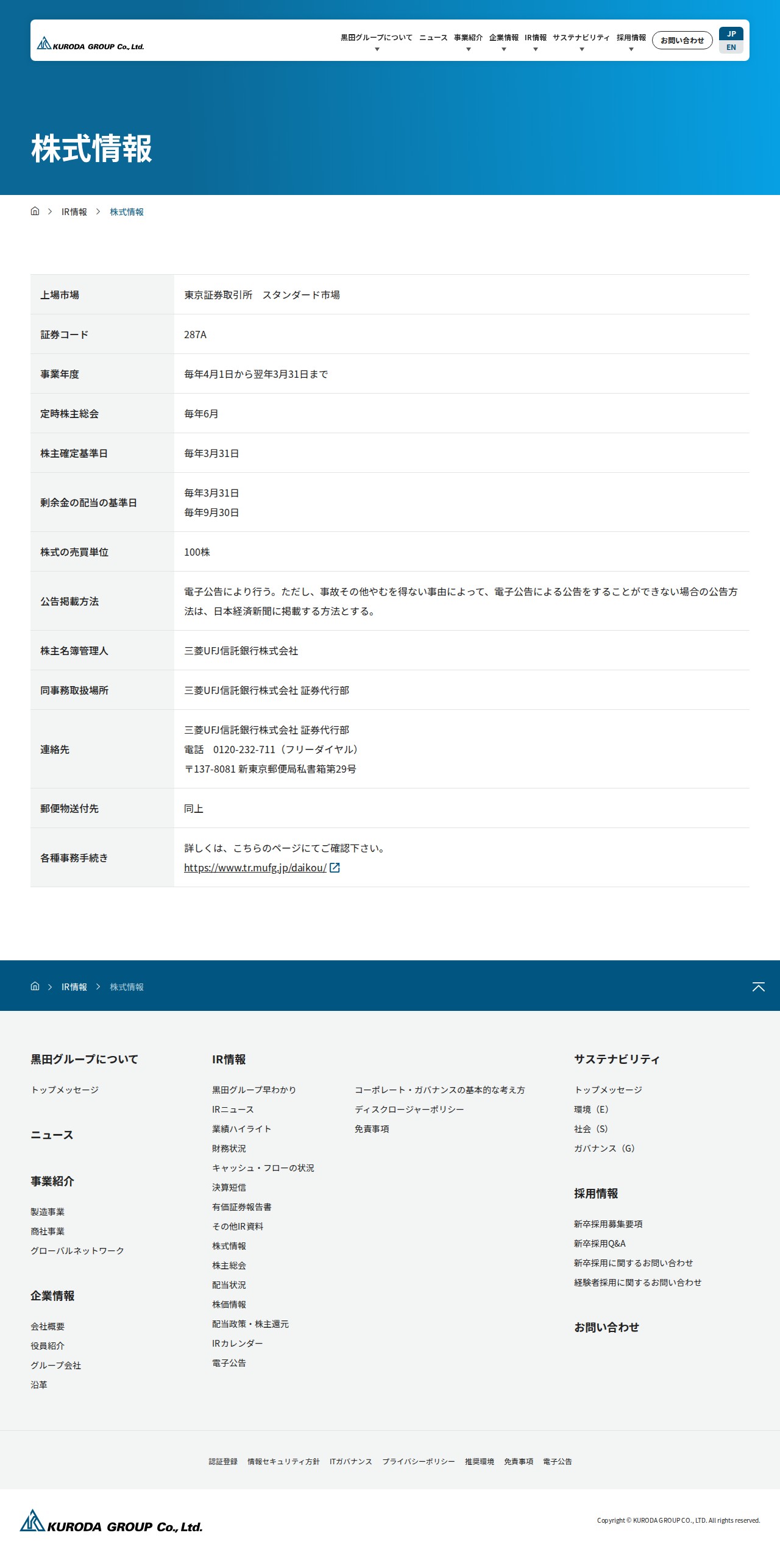Click external link icon beside mufg URL

coord(335,868)
